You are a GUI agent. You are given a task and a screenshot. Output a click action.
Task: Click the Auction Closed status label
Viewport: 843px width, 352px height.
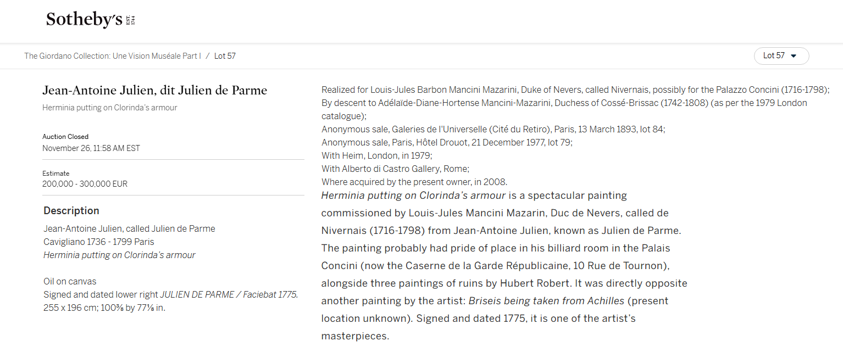(x=65, y=137)
